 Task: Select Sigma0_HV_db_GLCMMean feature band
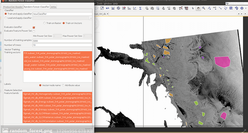(x=58, y=114)
